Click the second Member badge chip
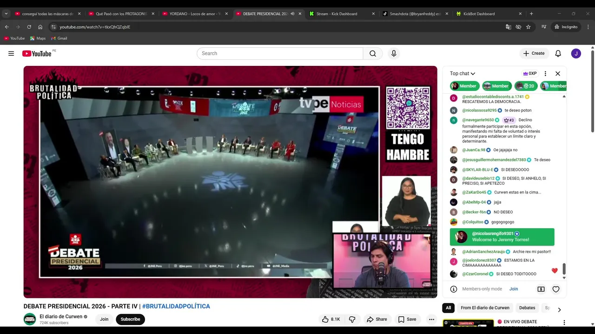 (497, 86)
